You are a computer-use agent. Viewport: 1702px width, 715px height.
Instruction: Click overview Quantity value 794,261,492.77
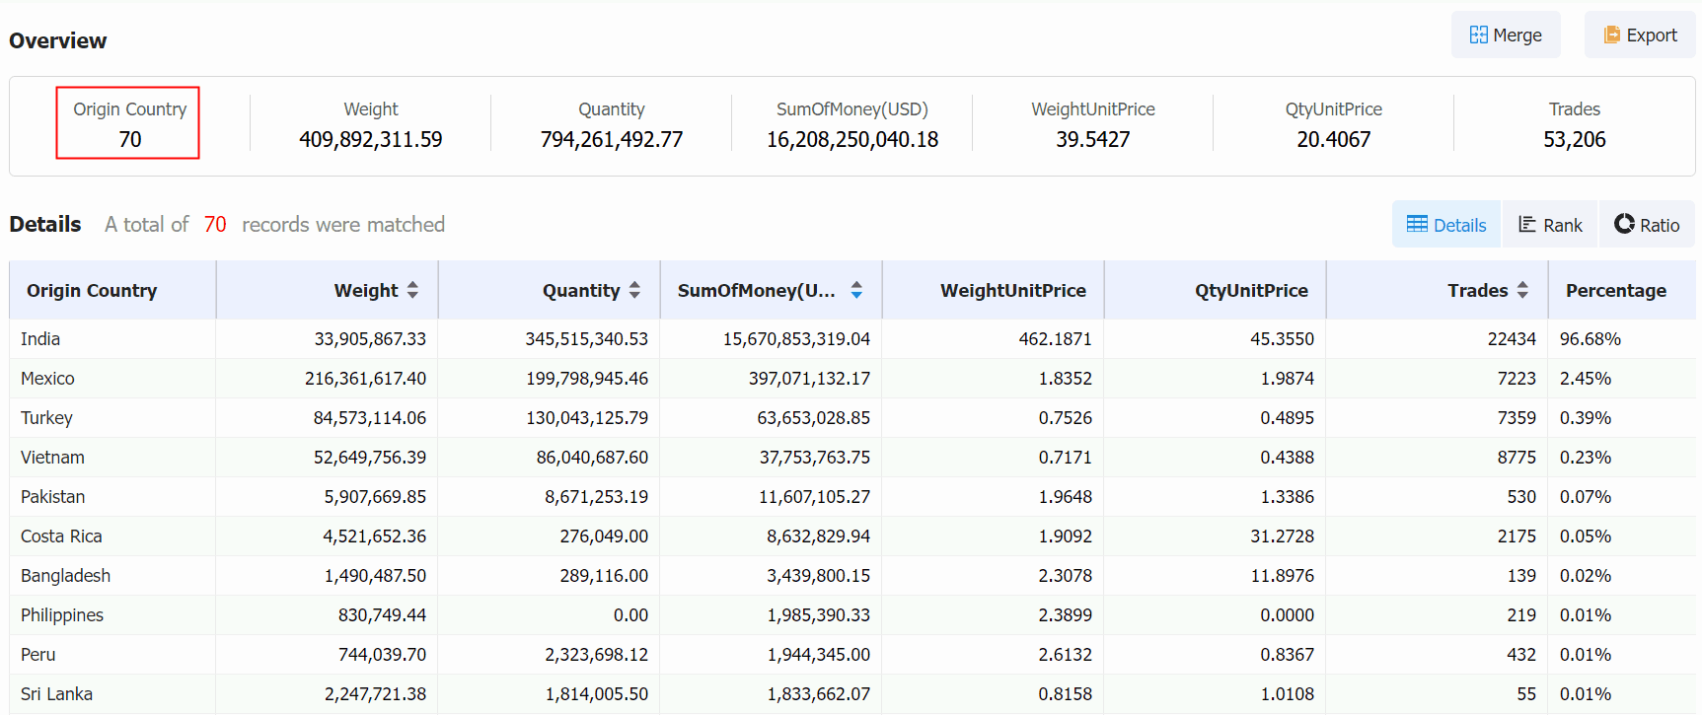(x=612, y=140)
